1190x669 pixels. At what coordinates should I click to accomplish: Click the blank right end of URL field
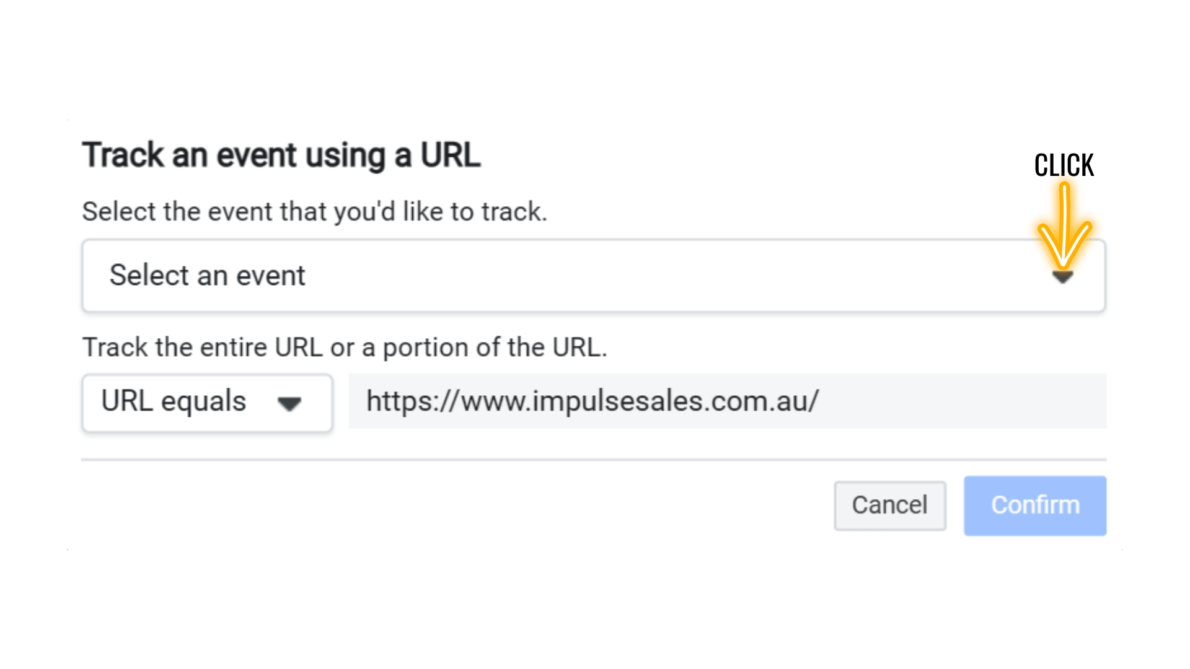992,401
